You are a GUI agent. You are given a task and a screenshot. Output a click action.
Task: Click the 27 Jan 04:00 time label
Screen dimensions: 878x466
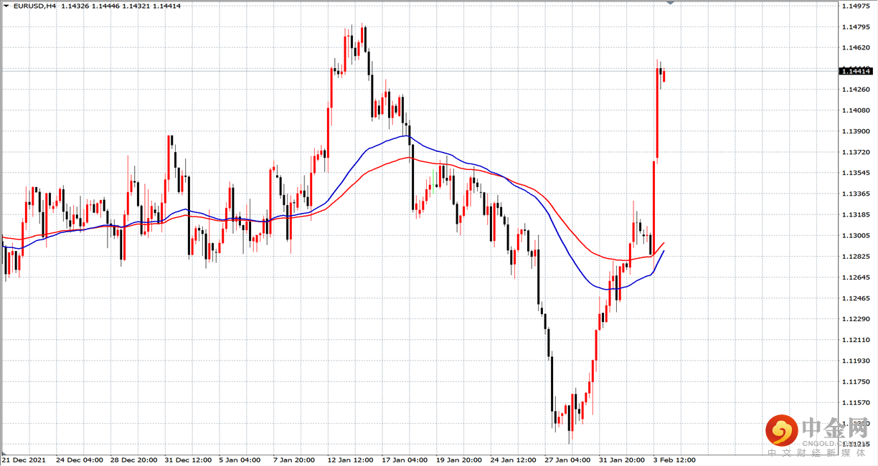(x=568, y=460)
